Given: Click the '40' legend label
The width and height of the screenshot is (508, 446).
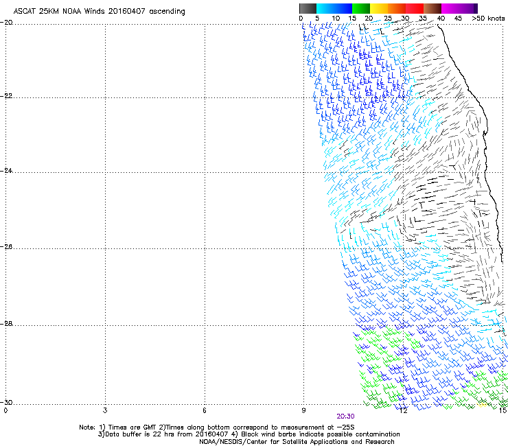Looking at the screenshot, I should click(441, 19).
